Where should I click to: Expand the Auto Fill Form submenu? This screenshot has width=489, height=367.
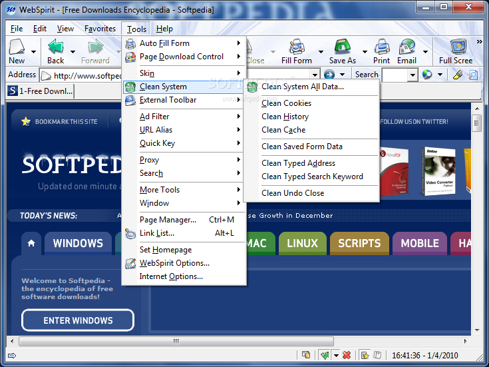click(183, 43)
